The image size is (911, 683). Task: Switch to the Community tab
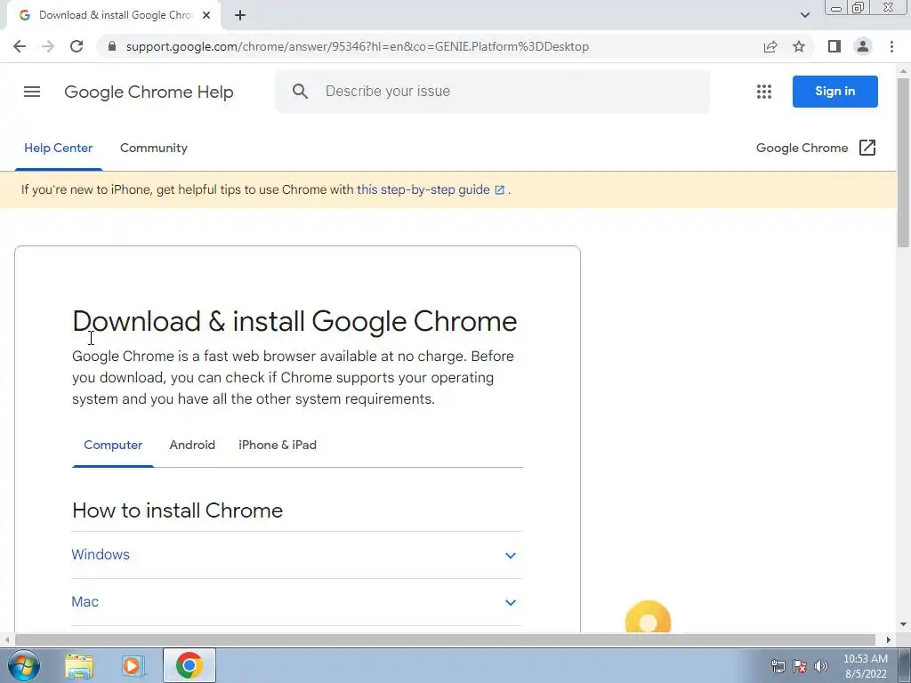154,149
